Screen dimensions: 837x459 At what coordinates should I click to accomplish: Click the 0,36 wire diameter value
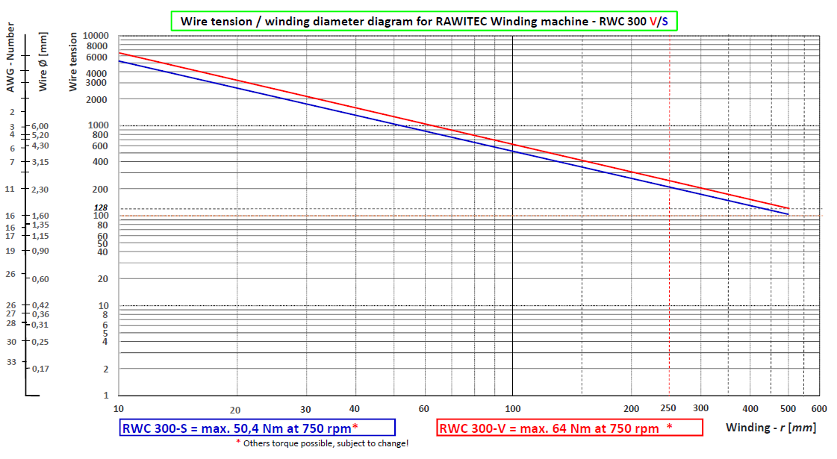coord(40,314)
